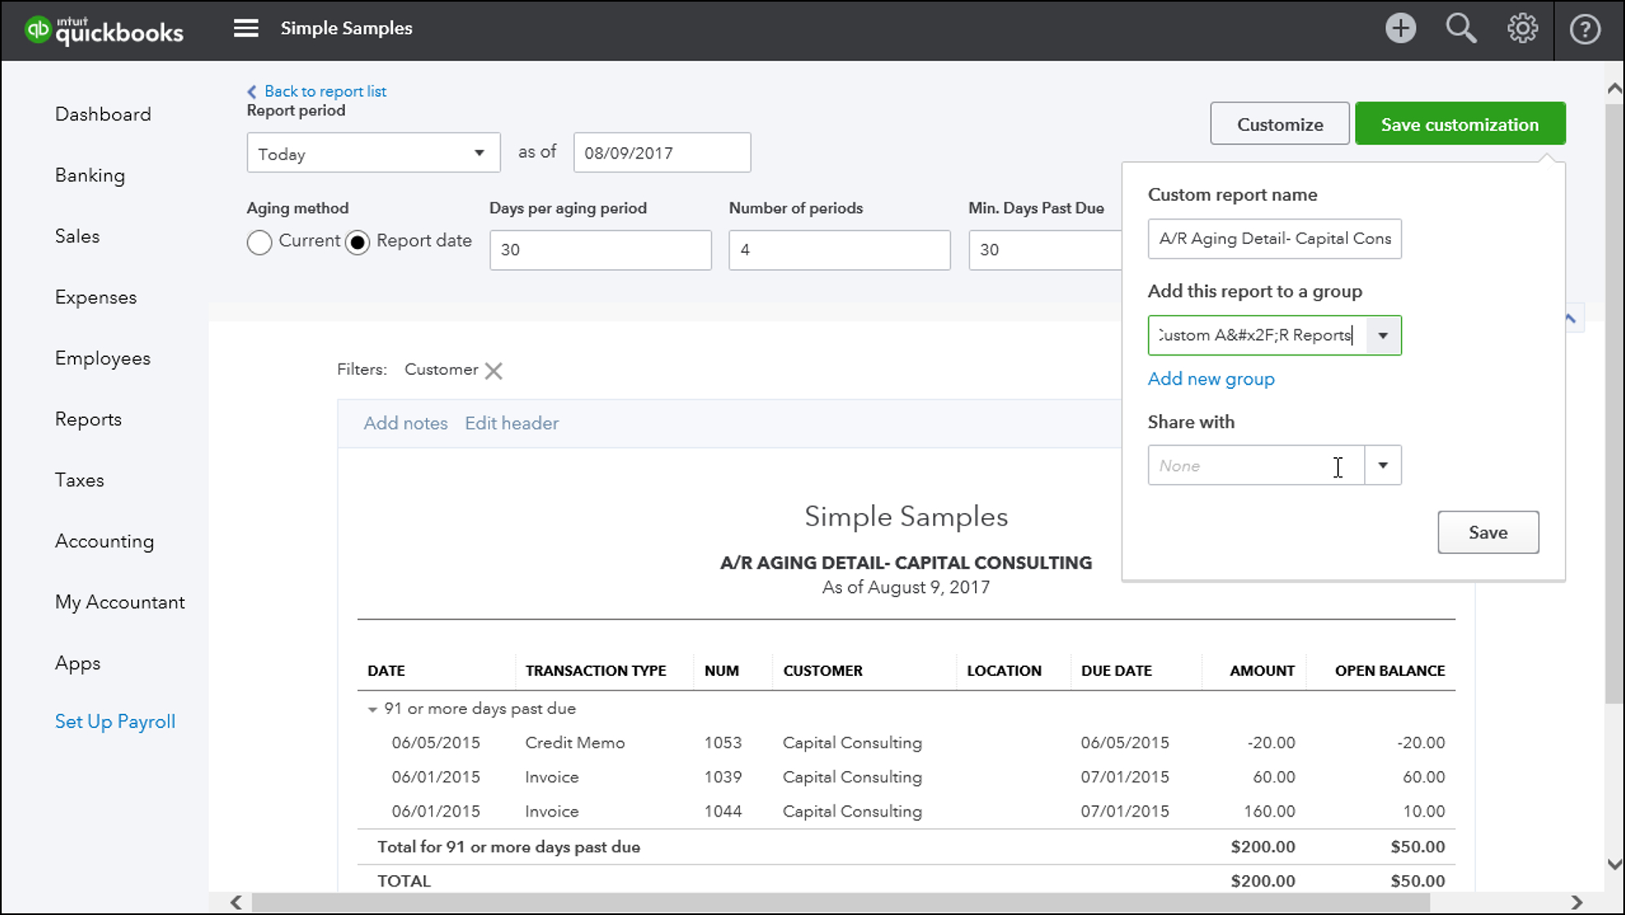Navigate to the Banking sidebar menu item
1625x915 pixels.
(90, 175)
